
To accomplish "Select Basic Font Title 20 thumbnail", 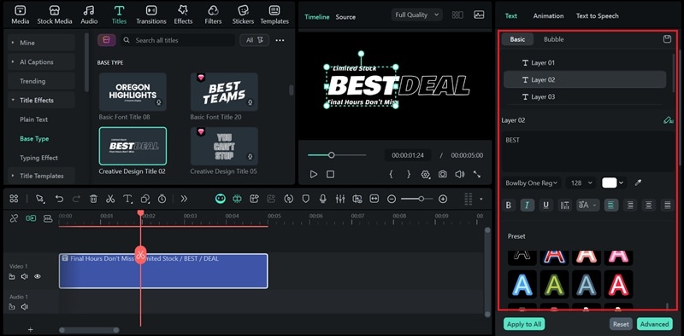I will pos(224,92).
